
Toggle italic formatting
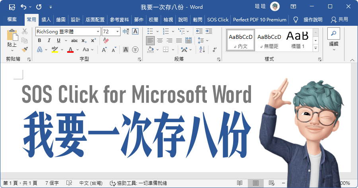49,40
